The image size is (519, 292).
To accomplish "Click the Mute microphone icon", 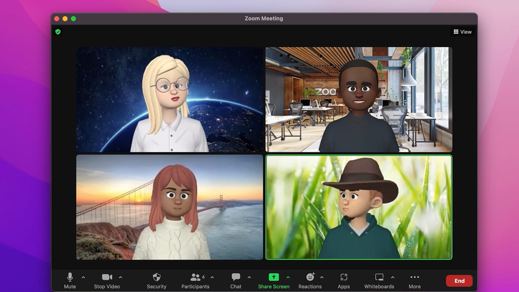I will (x=69, y=277).
